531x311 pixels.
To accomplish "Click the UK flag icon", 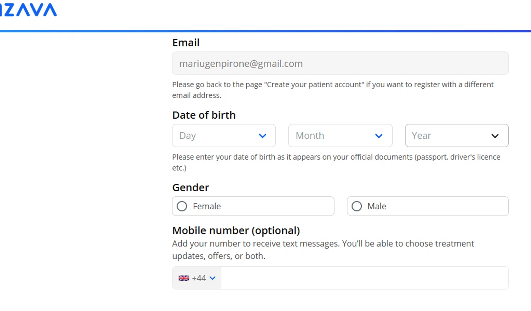I will coord(184,278).
